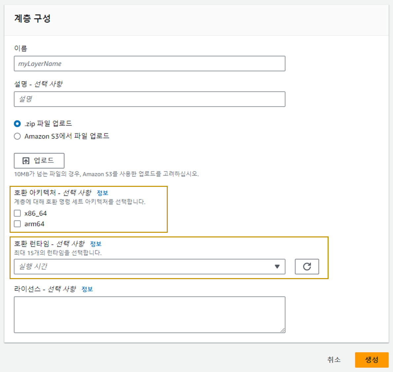Viewport: 393px width, 372px height.
Task: Click the 계층 구성 heading text
Action: coord(32,18)
